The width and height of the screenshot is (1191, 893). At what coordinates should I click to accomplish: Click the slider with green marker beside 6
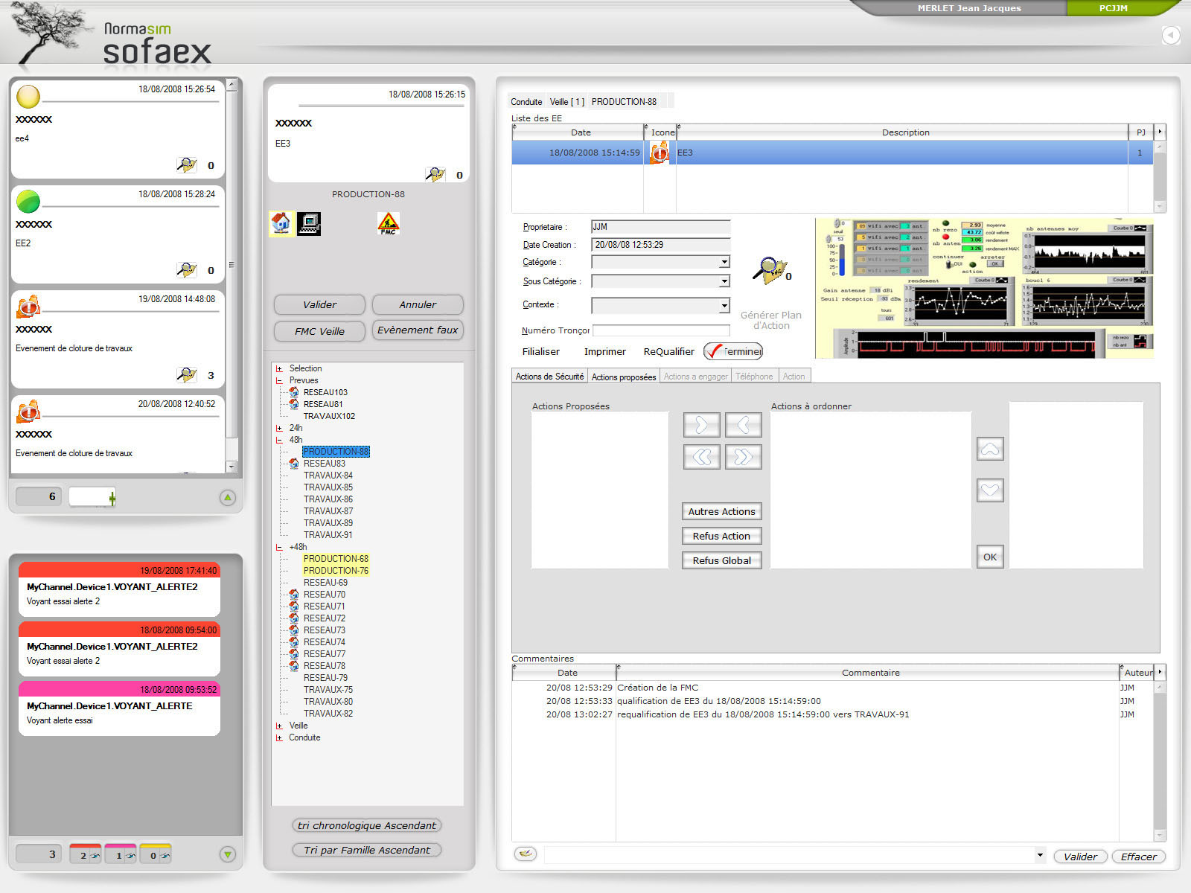point(92,497)
